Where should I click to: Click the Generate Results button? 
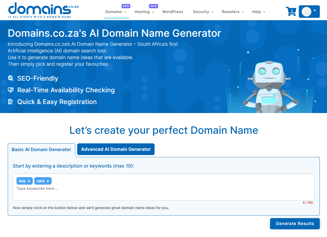pyautogui.click(x=295, y=223)
